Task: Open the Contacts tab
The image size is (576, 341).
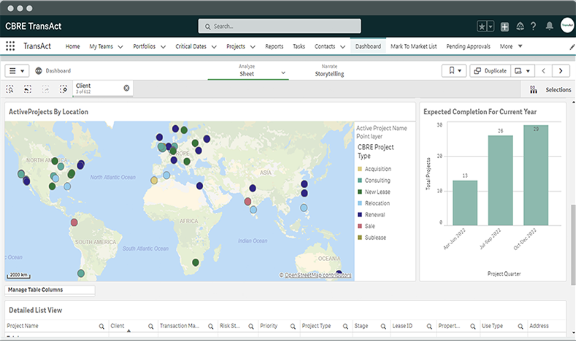Action: tap(325, 46)
